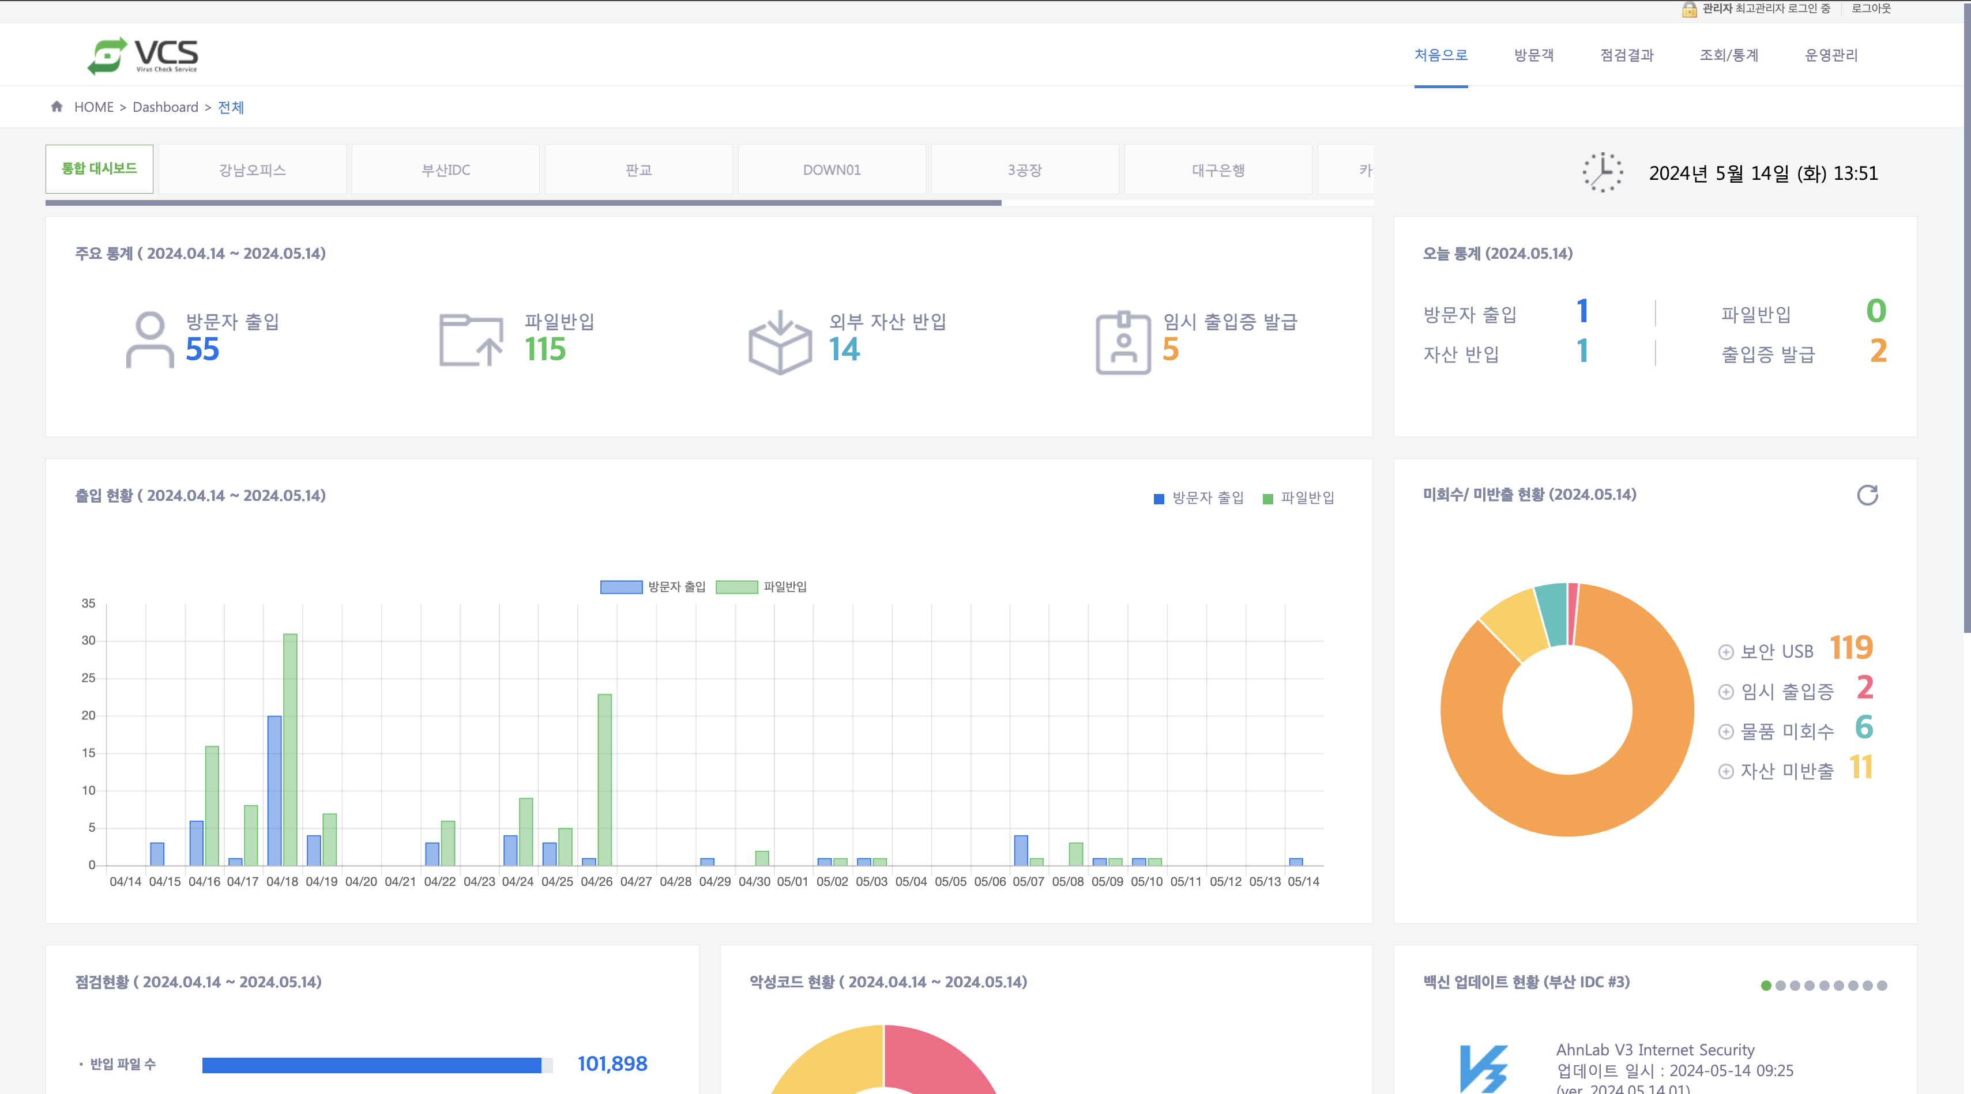Click the 반입 파일 수 progress bar
The height and width of the screenshot is (1094, 1971).
point(377,1065)
